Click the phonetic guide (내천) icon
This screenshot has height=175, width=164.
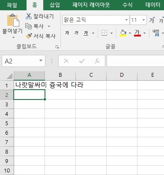point(156,33)
